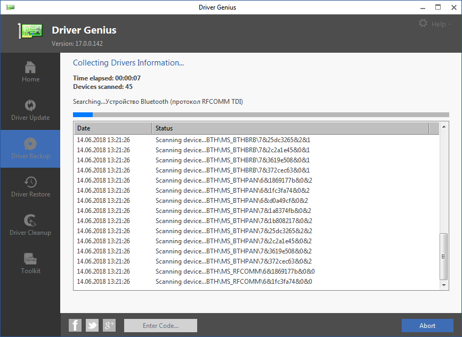This screenshot has height=337, width=462.
Task: Select row BTH\MS_BTHPAN\7&2c2a1e45&0&2
Action: click(x=256, y=241)
